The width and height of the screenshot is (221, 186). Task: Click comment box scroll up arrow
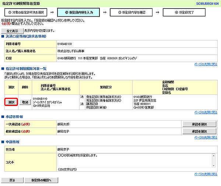pos(214,156)
